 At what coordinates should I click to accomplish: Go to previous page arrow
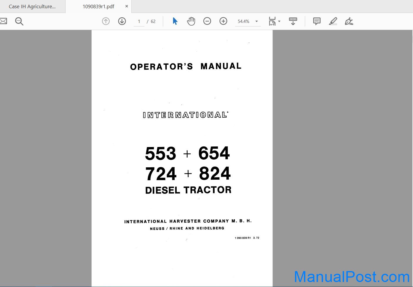pos(106,21)
